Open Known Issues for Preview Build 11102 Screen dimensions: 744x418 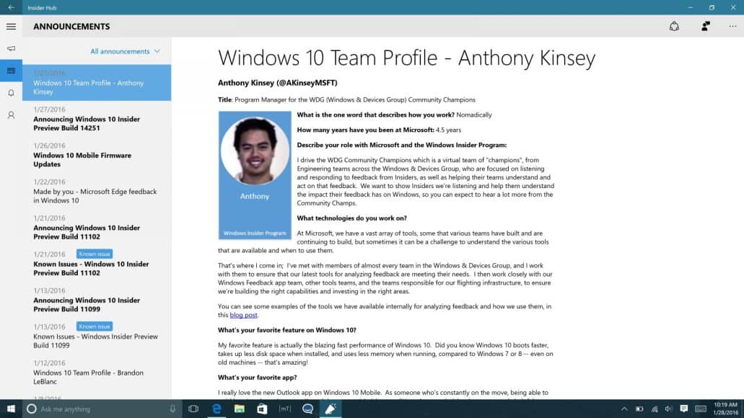coord(97,264)
